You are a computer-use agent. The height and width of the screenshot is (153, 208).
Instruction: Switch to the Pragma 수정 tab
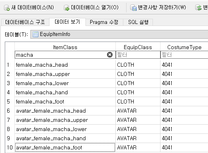coord(104,22)
